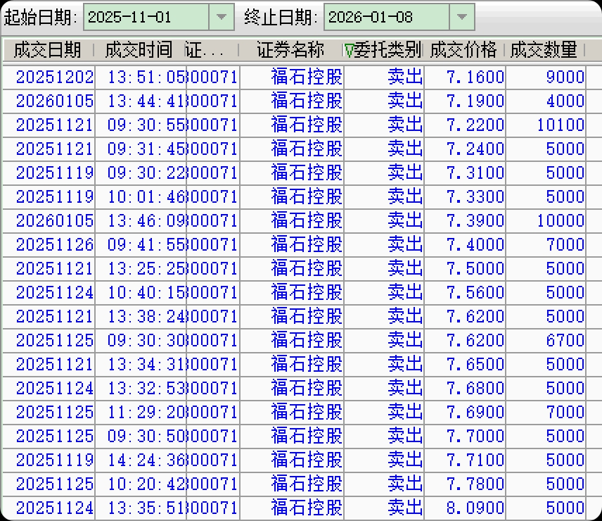Sort by 成交价格 column header
Viewport: 602px width, 521px height.
463,50
